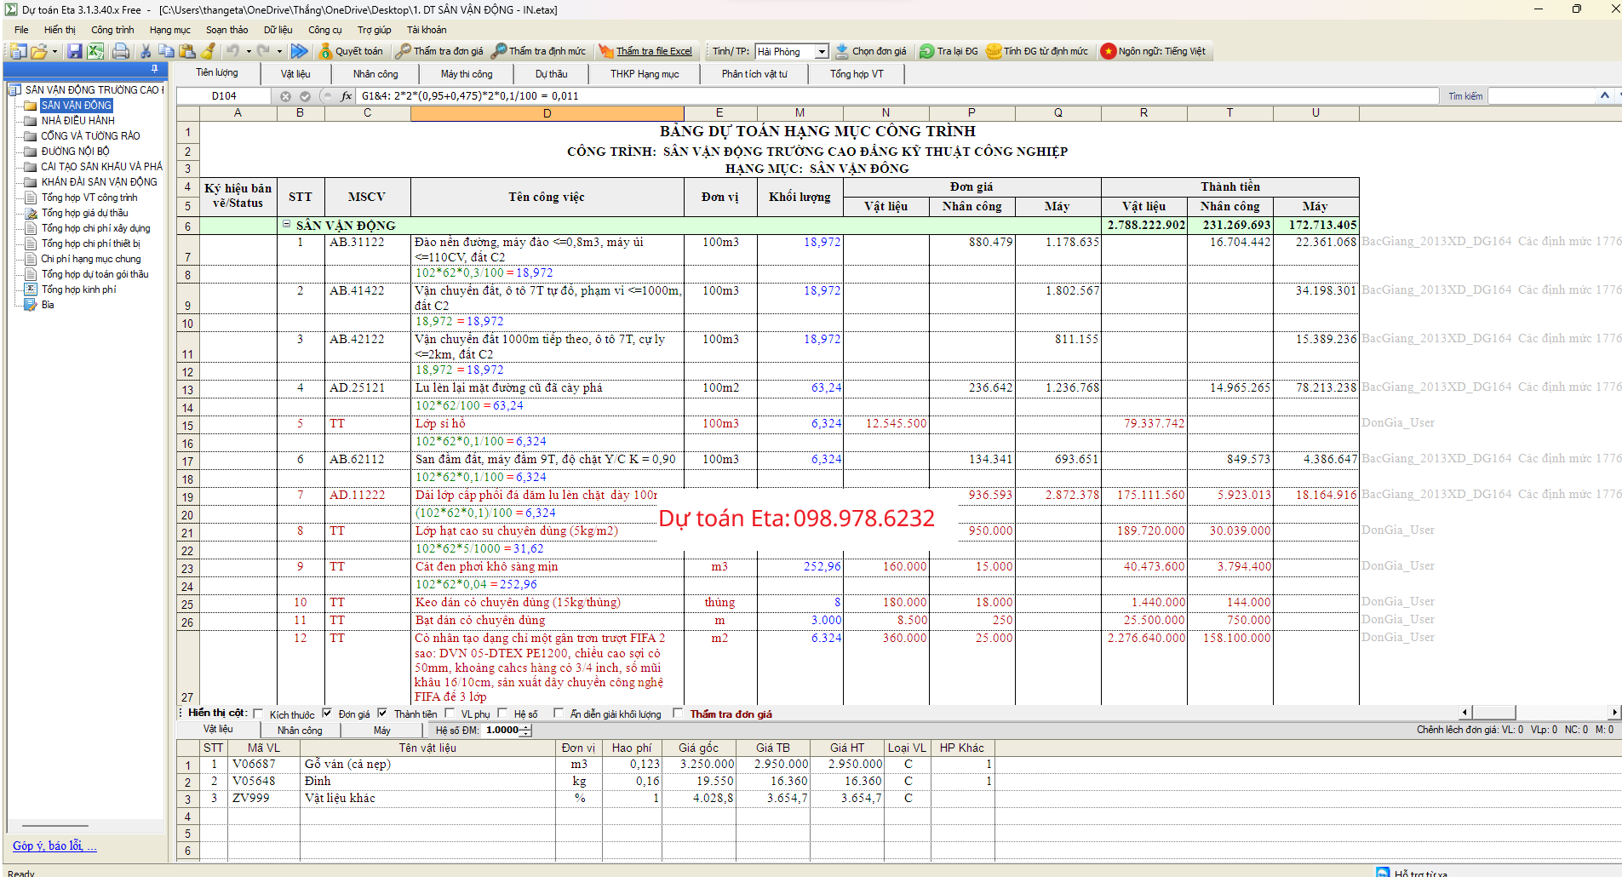The image size is (1622, 877).
Task: Toggle the Ẩn diễn giải khối lượng checkbox
Action: point(559,714)
